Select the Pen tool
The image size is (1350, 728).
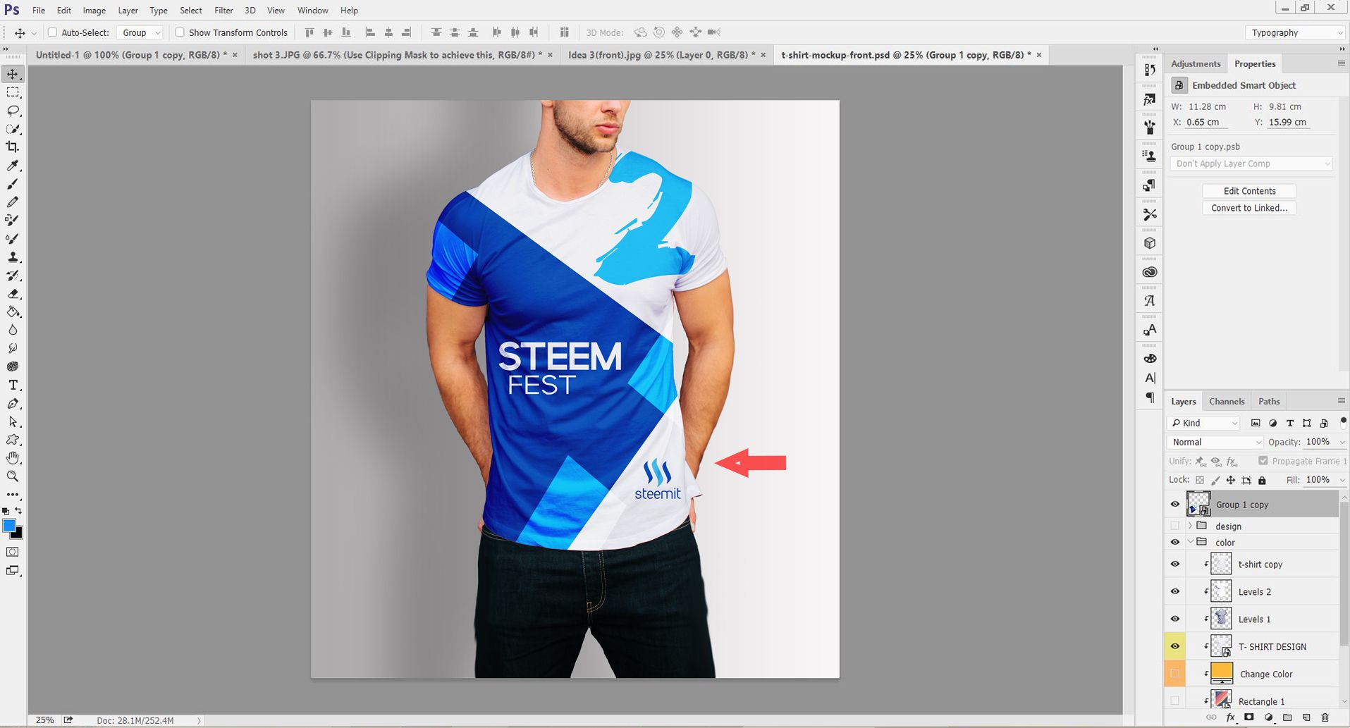(13, 403)
